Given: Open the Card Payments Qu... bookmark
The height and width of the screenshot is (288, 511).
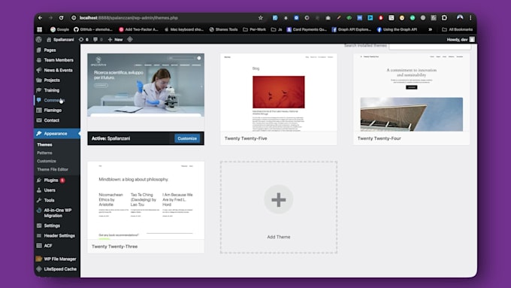Looking at the screenshot, I should (307, 29).
